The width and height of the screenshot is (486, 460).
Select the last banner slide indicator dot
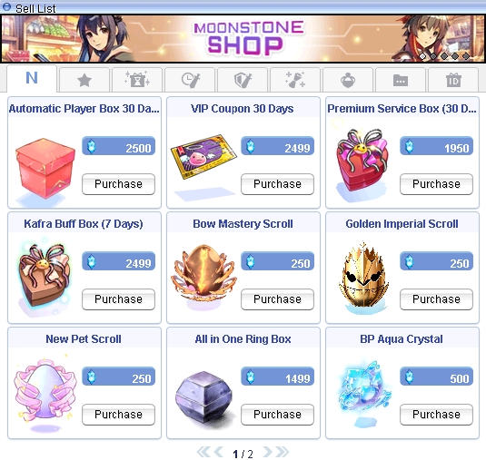[x=465, y=56]
